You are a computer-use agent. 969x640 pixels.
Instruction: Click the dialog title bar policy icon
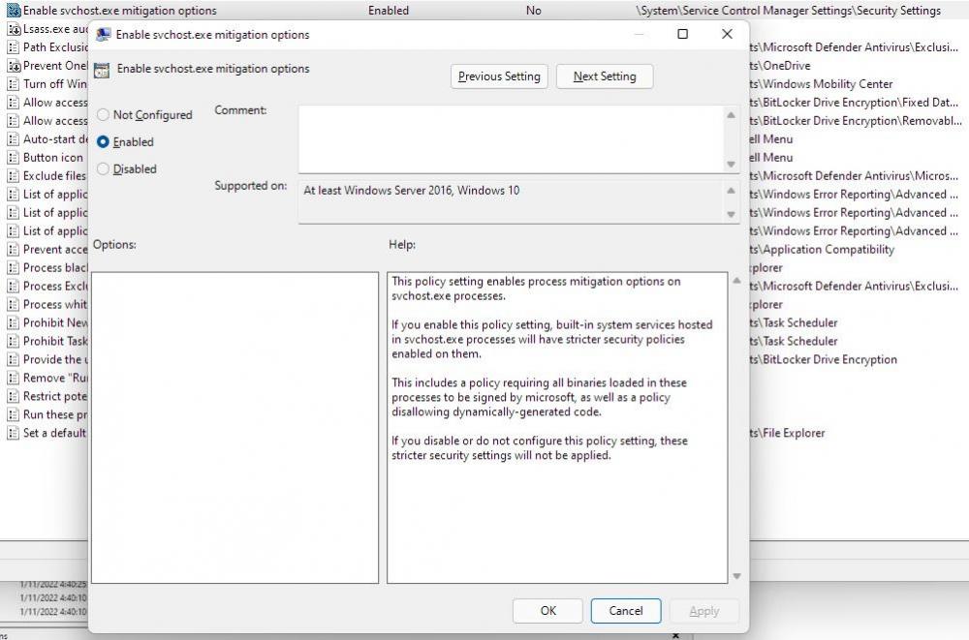click(103, 35)
